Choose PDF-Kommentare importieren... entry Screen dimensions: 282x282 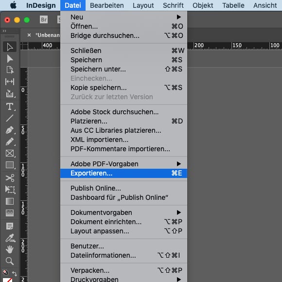pyautogui.click(x=123, y=149)
